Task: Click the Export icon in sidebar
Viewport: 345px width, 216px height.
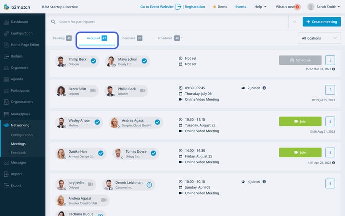Action: [x=6, y=185]
